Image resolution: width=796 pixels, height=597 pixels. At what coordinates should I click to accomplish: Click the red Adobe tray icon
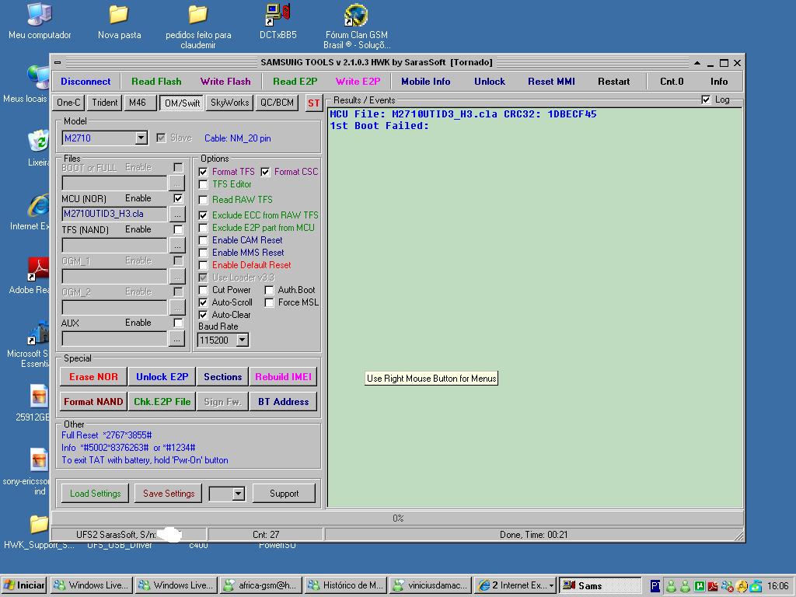tap(713, 586)
